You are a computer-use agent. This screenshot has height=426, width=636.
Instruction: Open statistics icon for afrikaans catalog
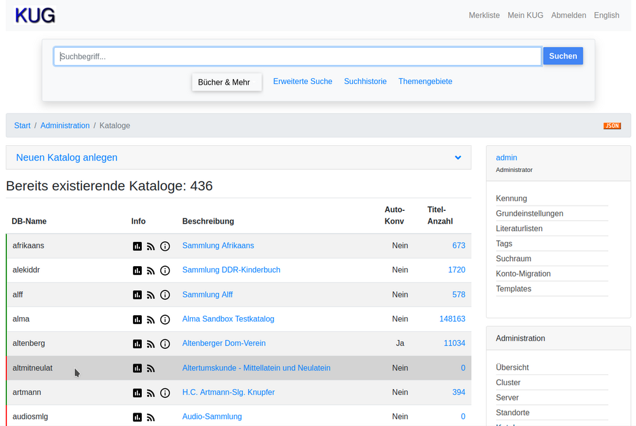pos(137,246)
